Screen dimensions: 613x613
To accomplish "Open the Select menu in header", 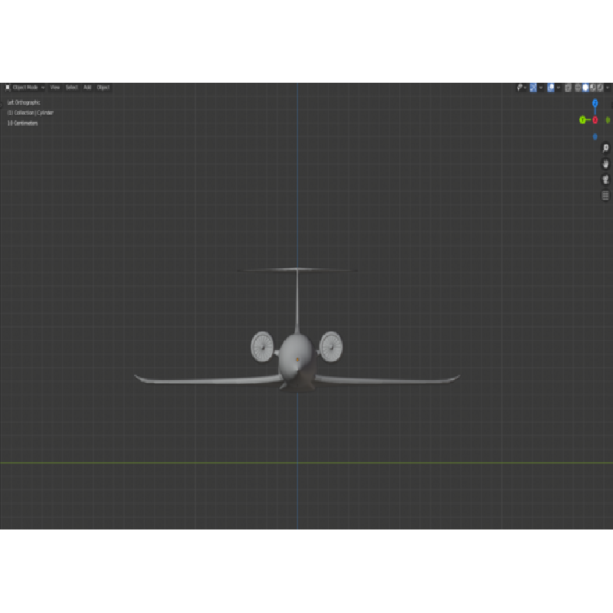I will (x=71, y=87).
